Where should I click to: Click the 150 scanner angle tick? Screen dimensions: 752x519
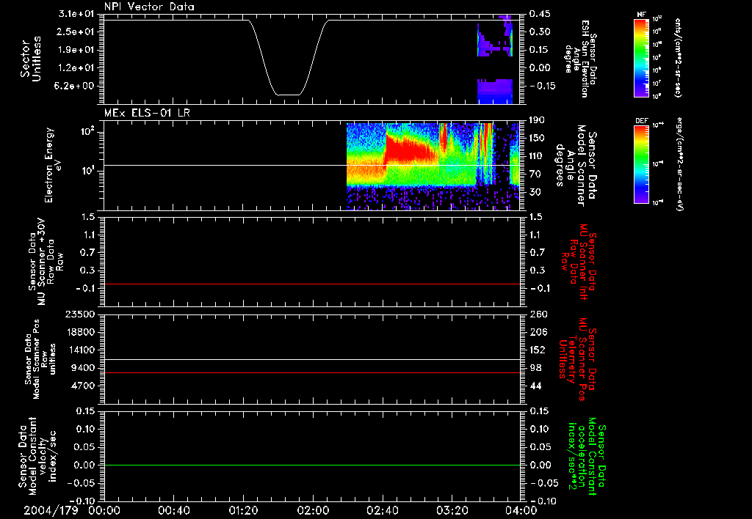point(537,138)
